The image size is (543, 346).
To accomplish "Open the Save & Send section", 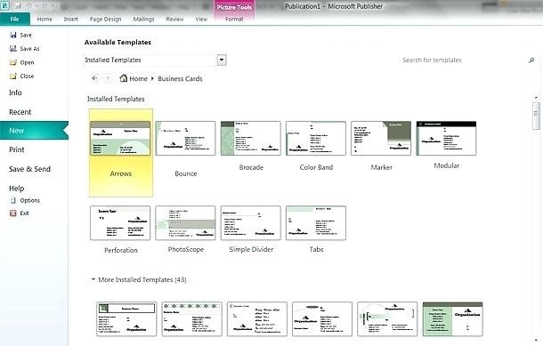I will click(29, 169).
